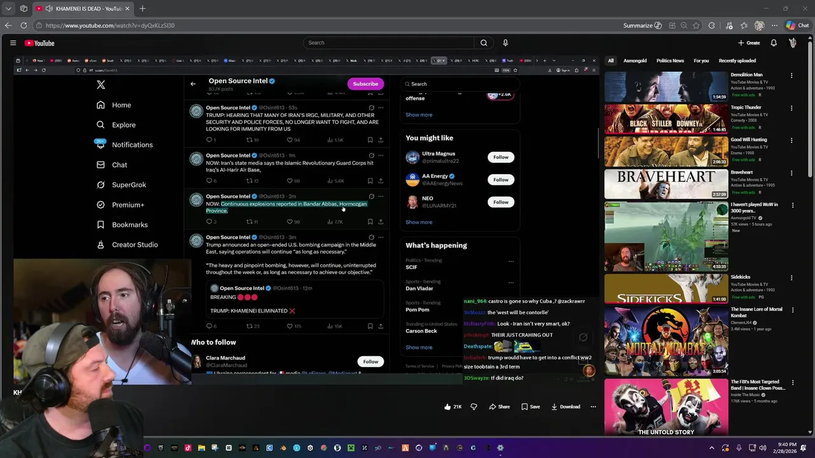Select the Asmongold filter chip
The width and height of the screenshot is (815, 458).
pyautogui.click(x=635, y=60)
